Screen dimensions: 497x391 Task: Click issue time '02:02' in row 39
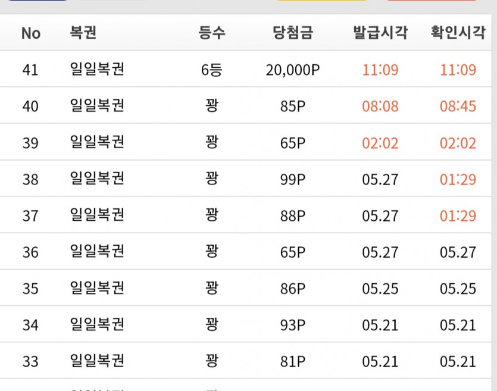pos(380,143)
